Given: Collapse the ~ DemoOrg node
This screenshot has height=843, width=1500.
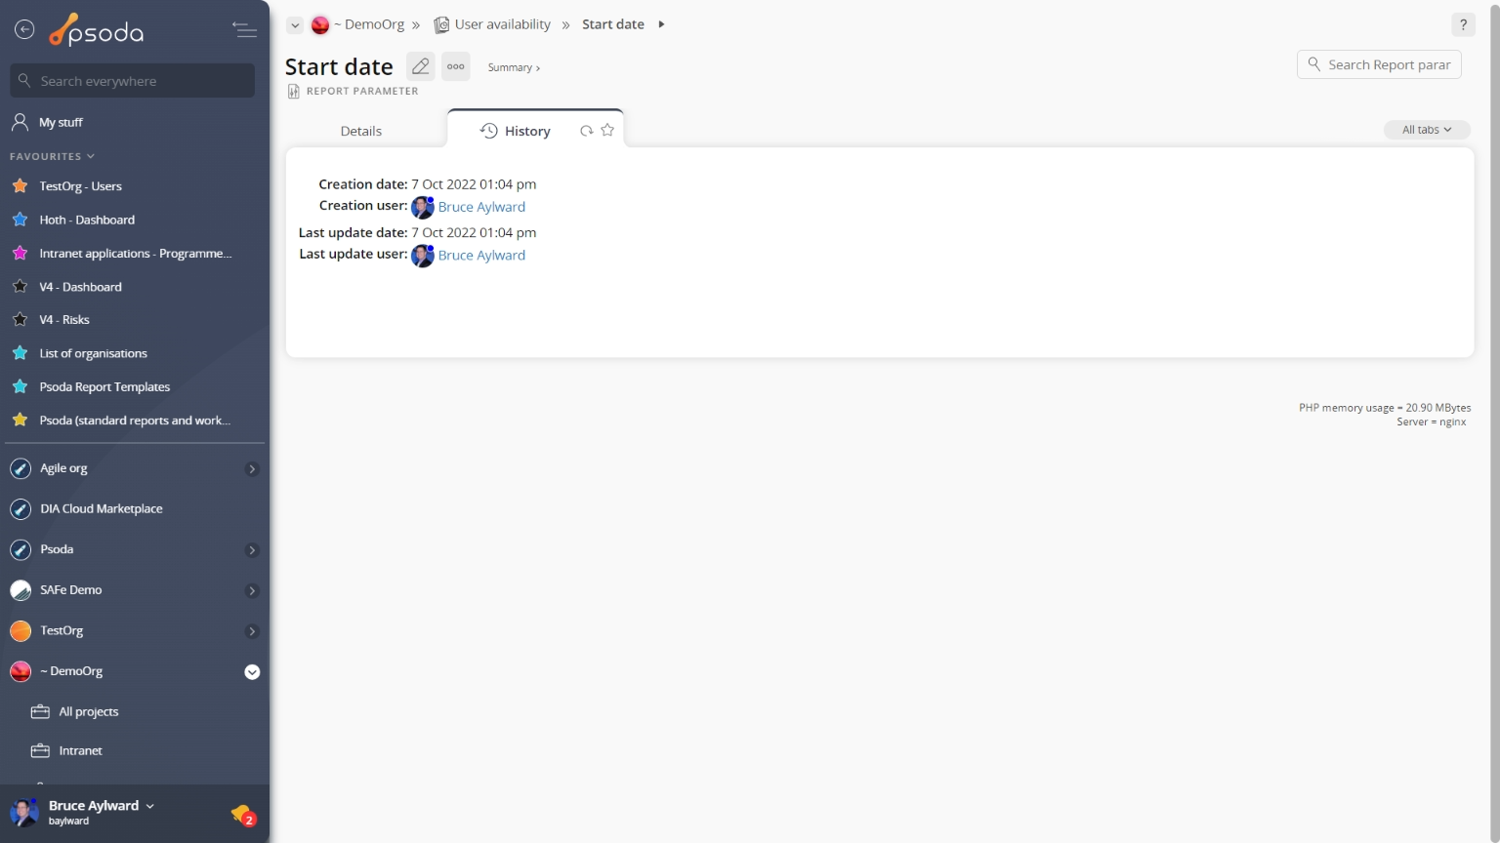Looking at the screenshot, I should click(x=252, y=672).
